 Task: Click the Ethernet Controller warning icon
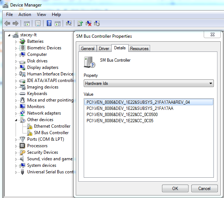point(30,126)
